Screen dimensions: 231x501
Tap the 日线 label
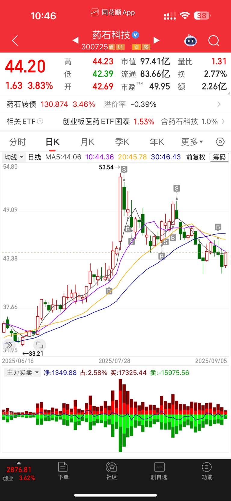pos(35,157)
